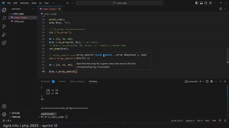The image size is (229, 128).
Task: Open the Manage gear menu
Action: pyautogui.click(x=4, y=114)
